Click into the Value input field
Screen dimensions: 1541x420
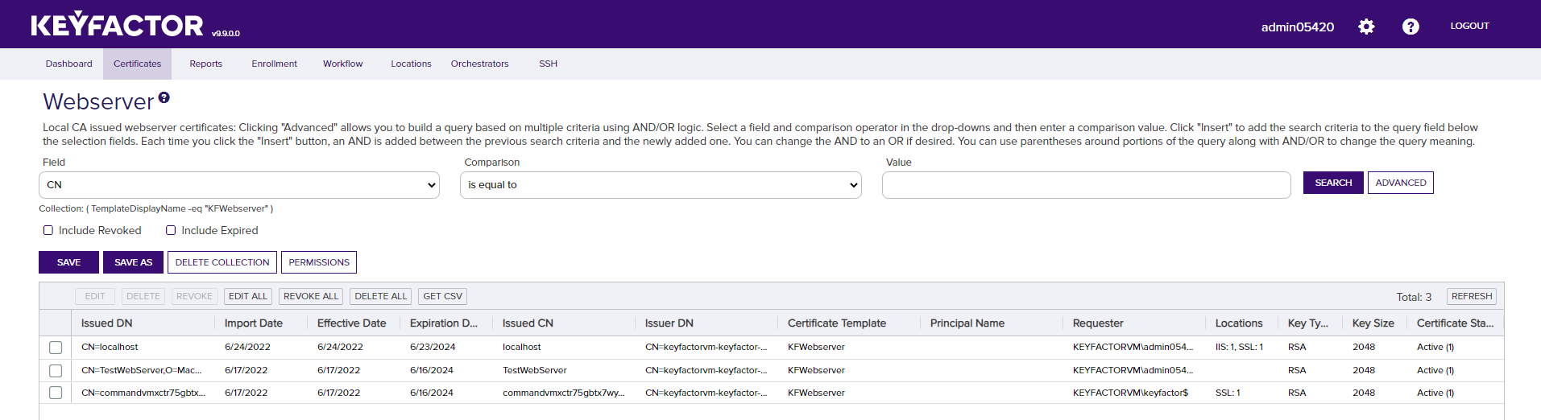tap(1086, 185)
